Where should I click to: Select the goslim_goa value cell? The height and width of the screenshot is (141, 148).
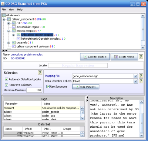[61, 116]
